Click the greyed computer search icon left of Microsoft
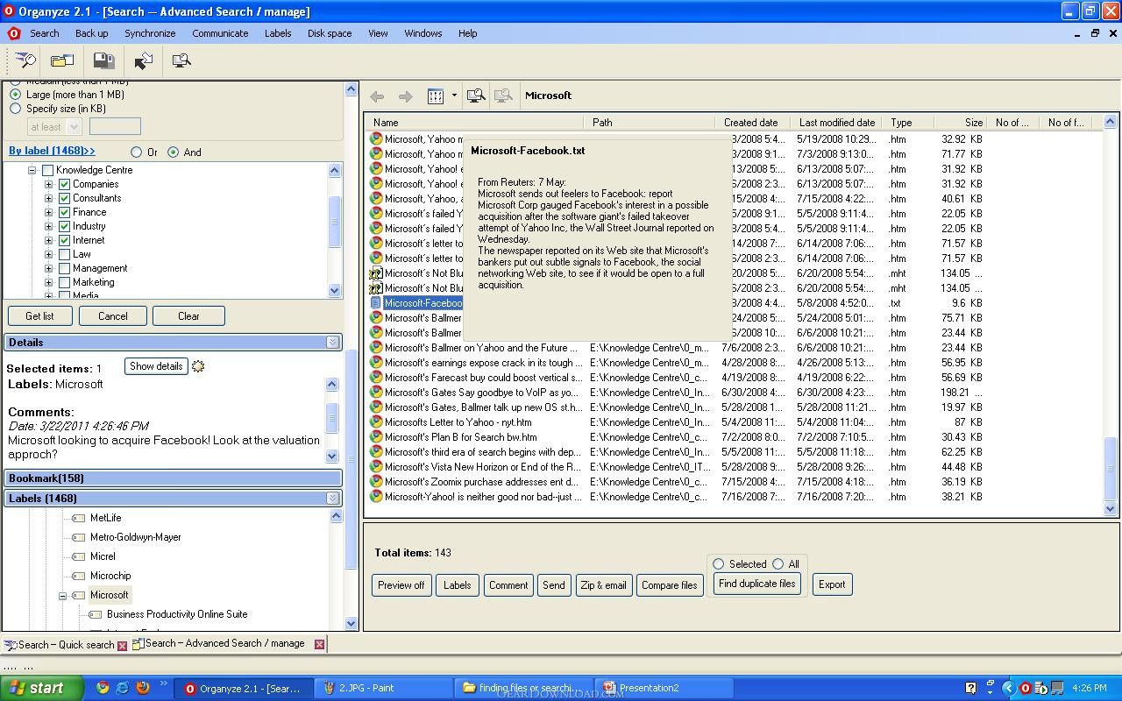The image size is (1122, 701). coord(503,96)
